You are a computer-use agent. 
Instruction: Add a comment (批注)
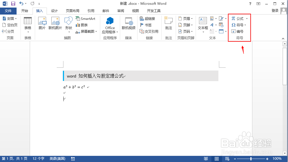169,23
